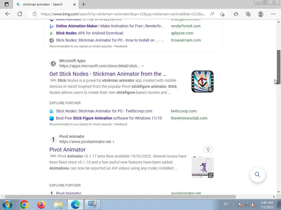Click the Pivot Animator stick figure favicon
This screenshot has height=210, width=281.
coord(53,139)
